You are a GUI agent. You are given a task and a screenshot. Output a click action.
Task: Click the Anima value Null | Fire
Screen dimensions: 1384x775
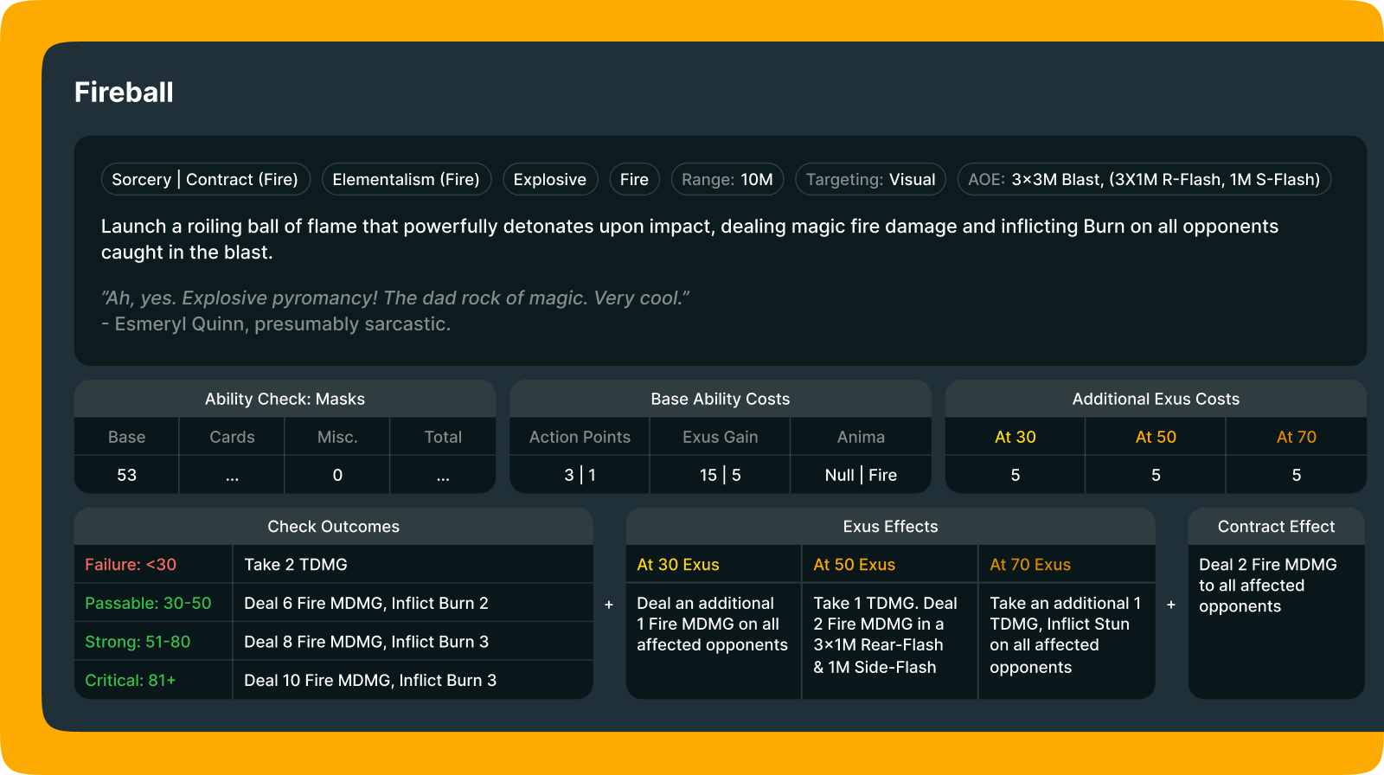click(861, 475)
